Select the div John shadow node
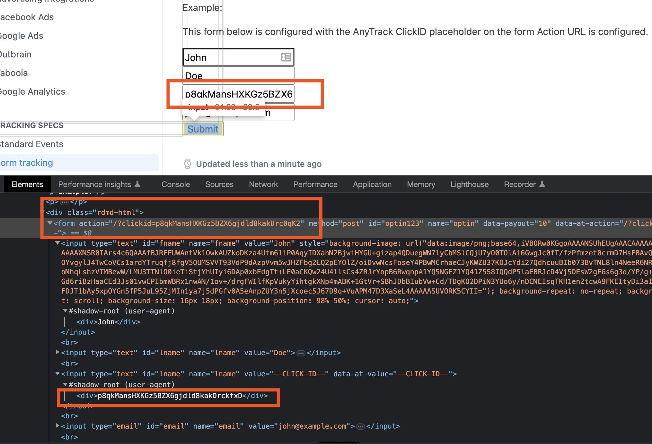The image size is (652, 444). coord(108,322)
